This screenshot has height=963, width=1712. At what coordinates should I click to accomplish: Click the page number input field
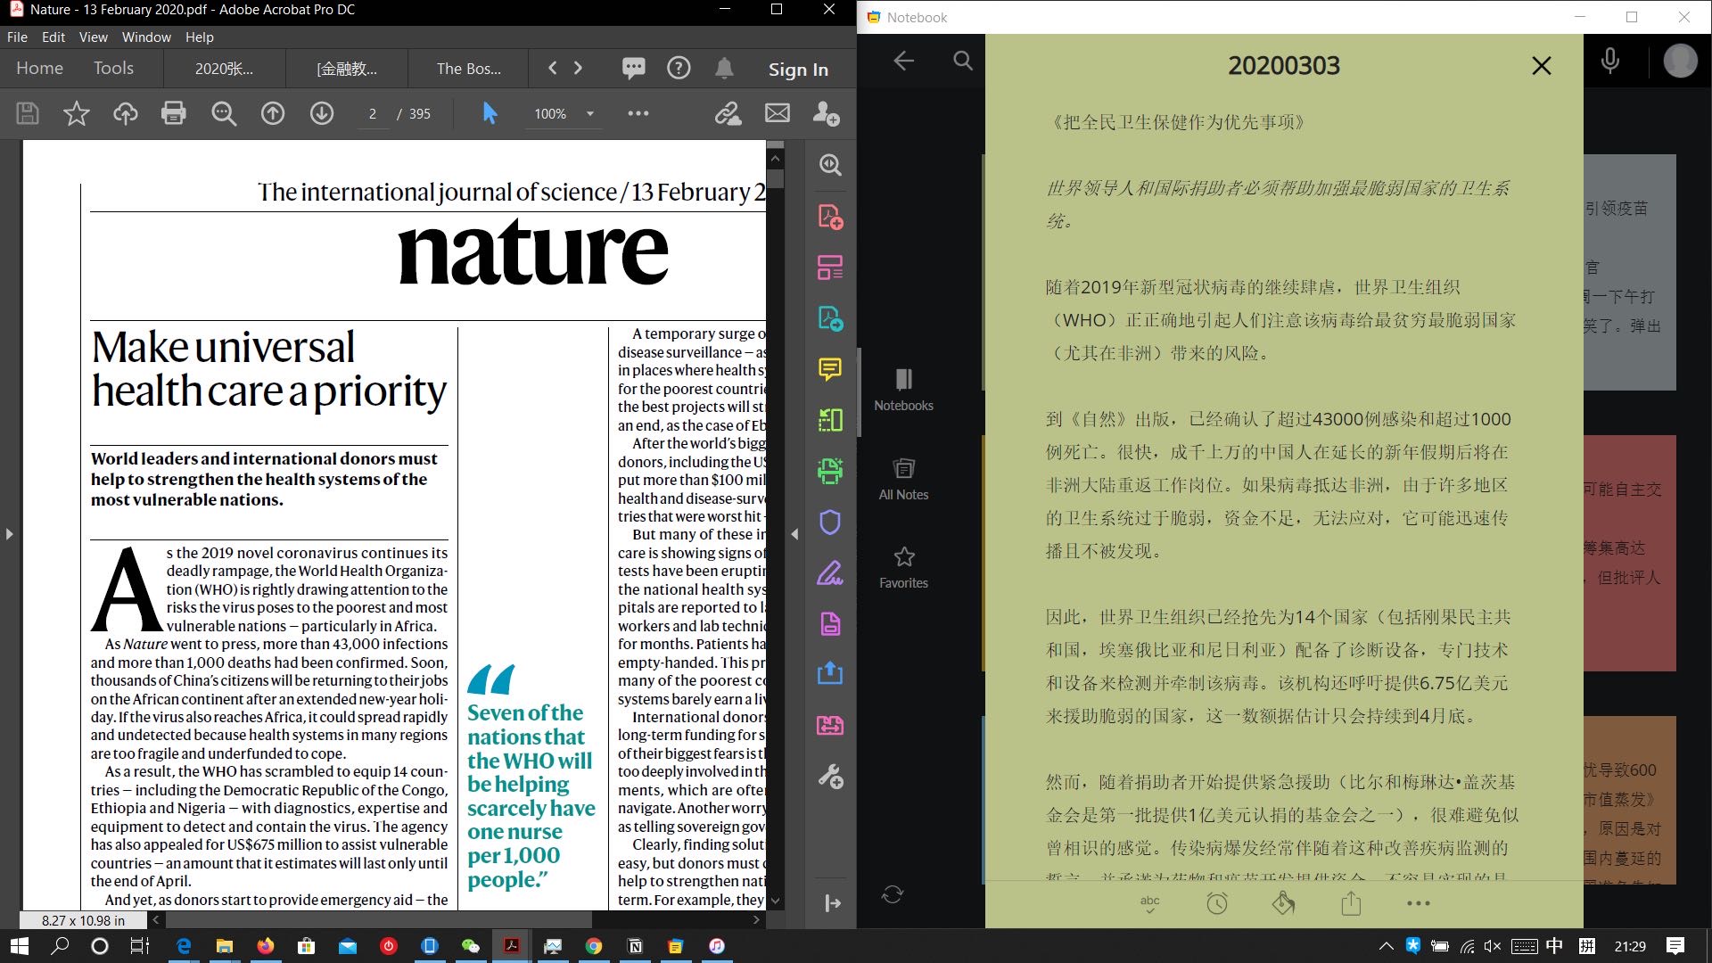pos(373,114)
